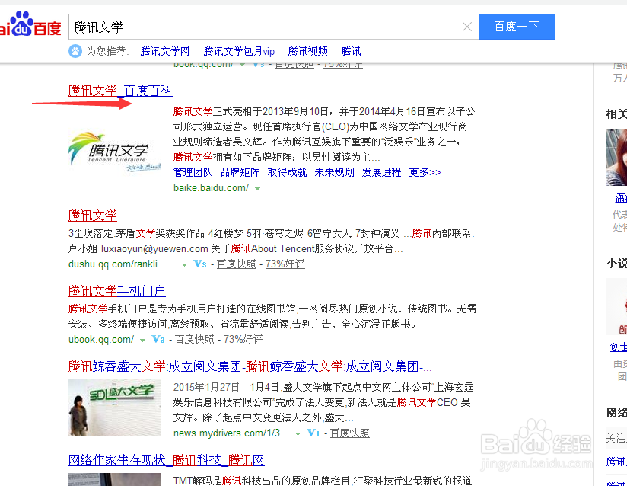
Task: Open the 腾讯鲸吞盛大文学 news result
Action: click(250, 366)
